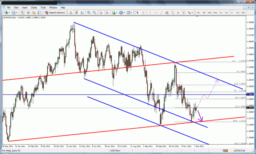The width and height of the screenshot is (256, 154).
Task: Toggle chart shift from right border
Action: click(107, 13)
